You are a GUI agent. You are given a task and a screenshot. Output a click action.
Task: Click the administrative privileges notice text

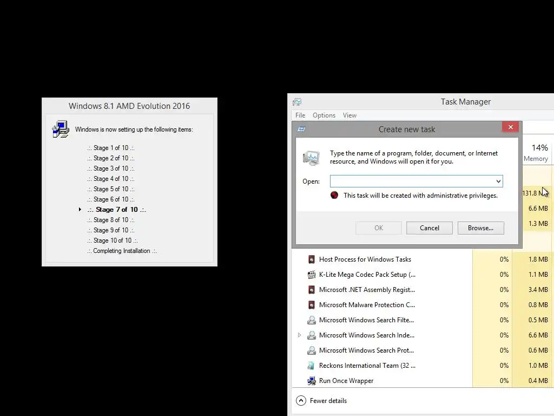tap(420, 195)
